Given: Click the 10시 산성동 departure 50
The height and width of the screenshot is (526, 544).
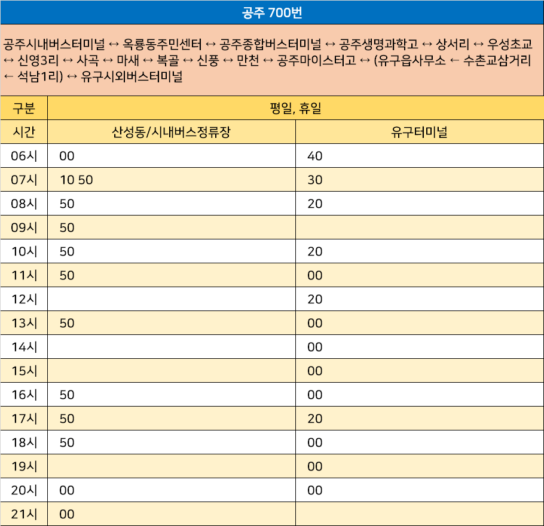Looking at the screenshot, I should (x=66, y=252).
